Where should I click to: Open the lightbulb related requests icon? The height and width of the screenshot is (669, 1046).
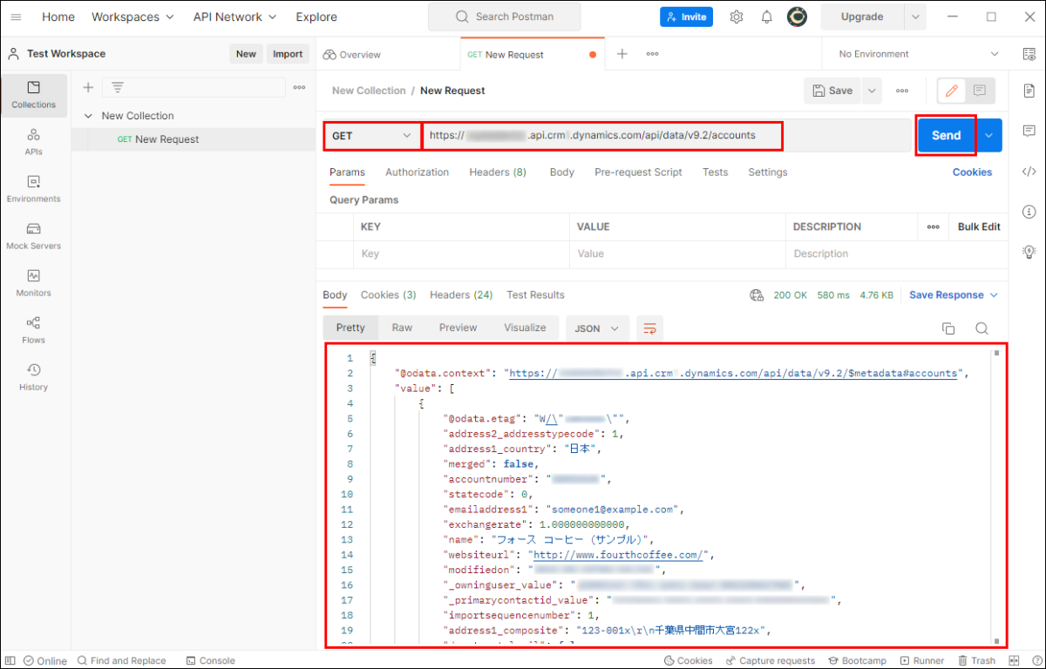tap(1029, 251)
